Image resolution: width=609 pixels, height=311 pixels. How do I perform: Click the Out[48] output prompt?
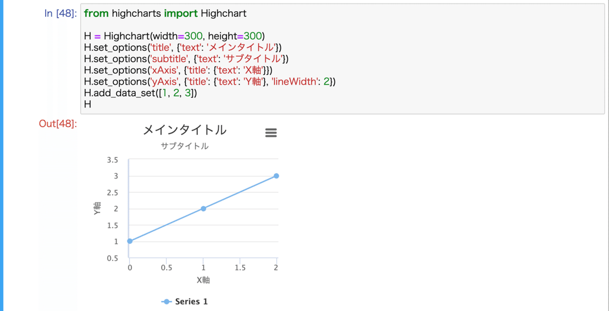tap(58, 124)
